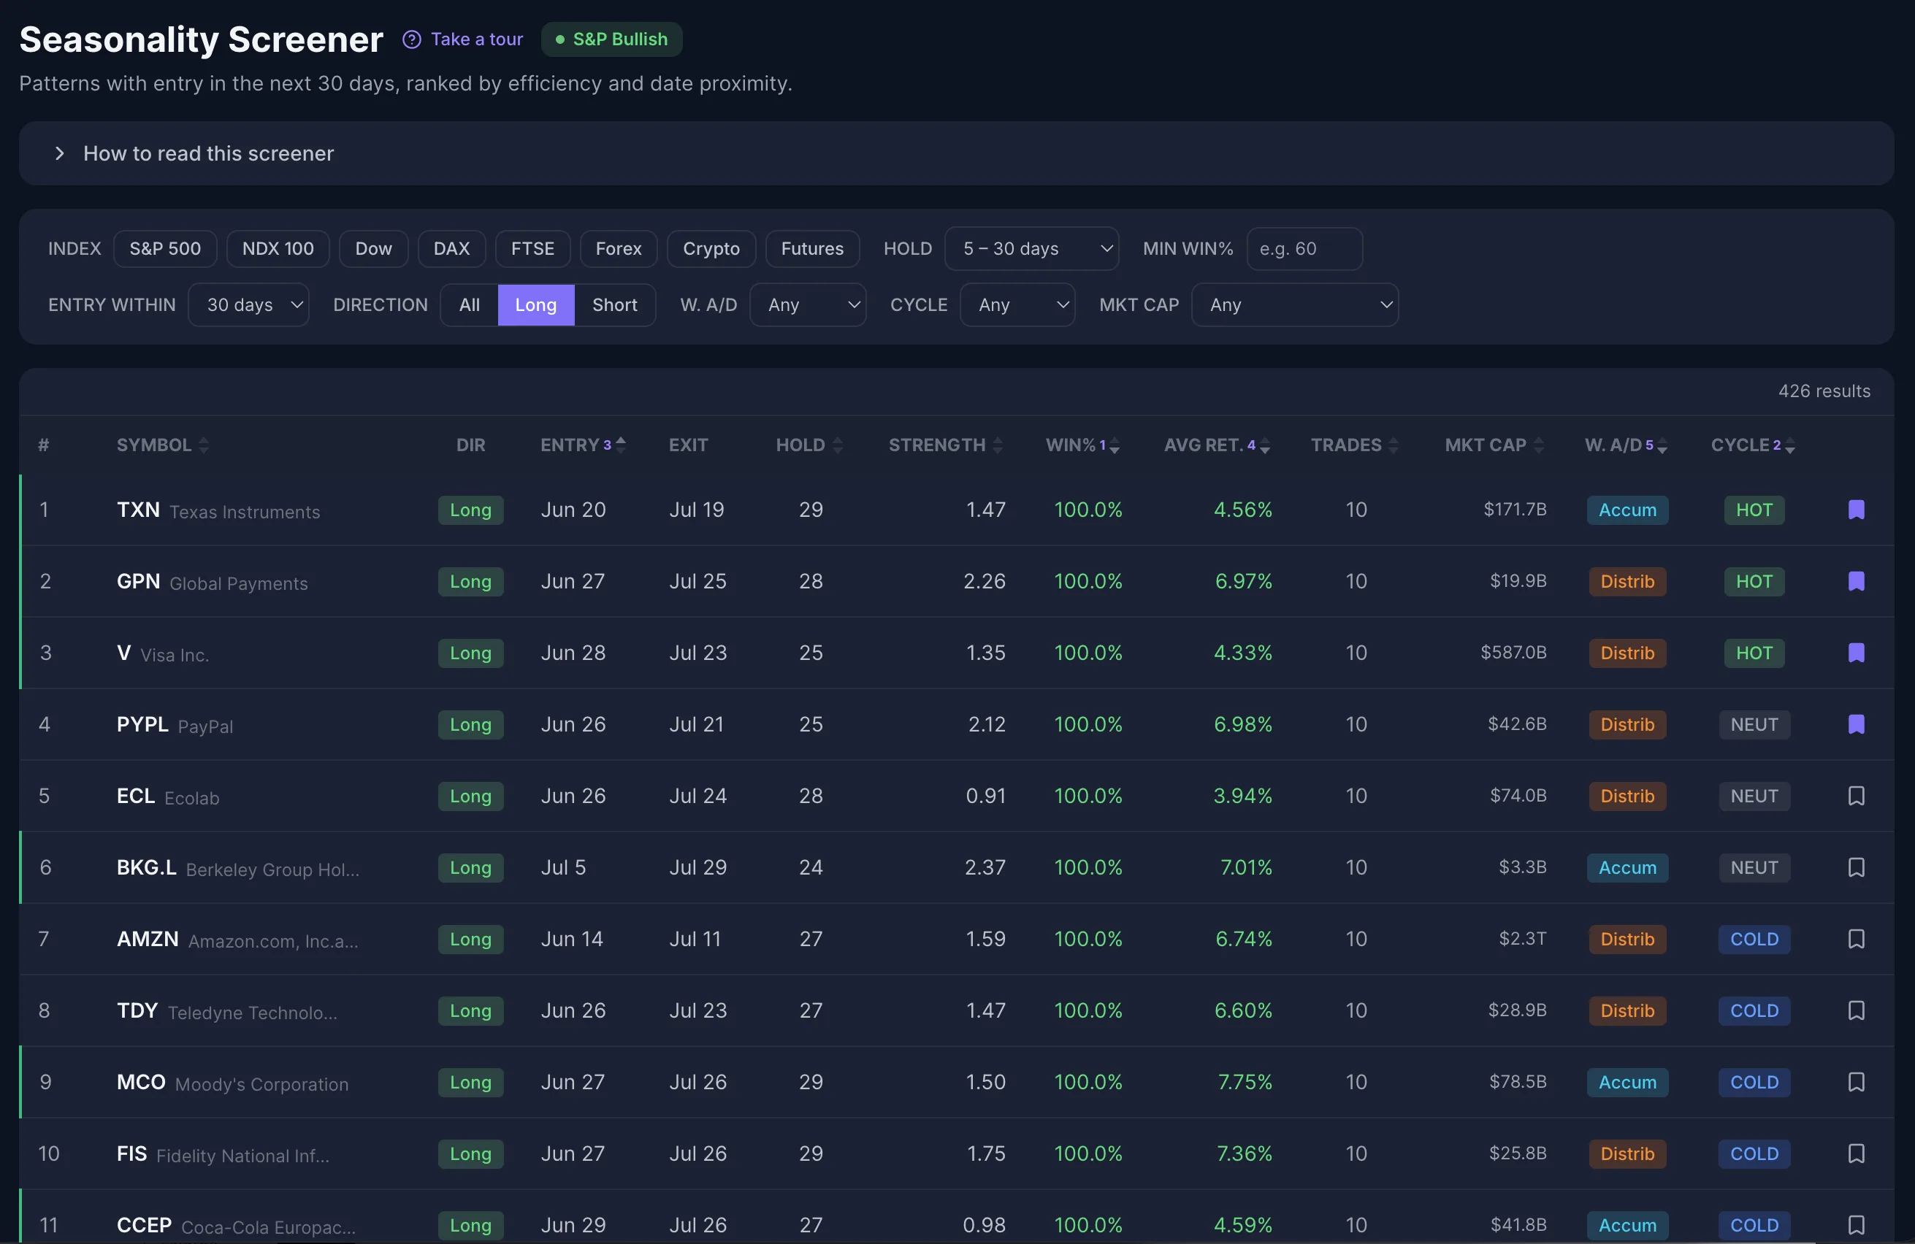Open the CYCLE Any dropdown
The image size is (1915, 1244).
pos(1018,306)
